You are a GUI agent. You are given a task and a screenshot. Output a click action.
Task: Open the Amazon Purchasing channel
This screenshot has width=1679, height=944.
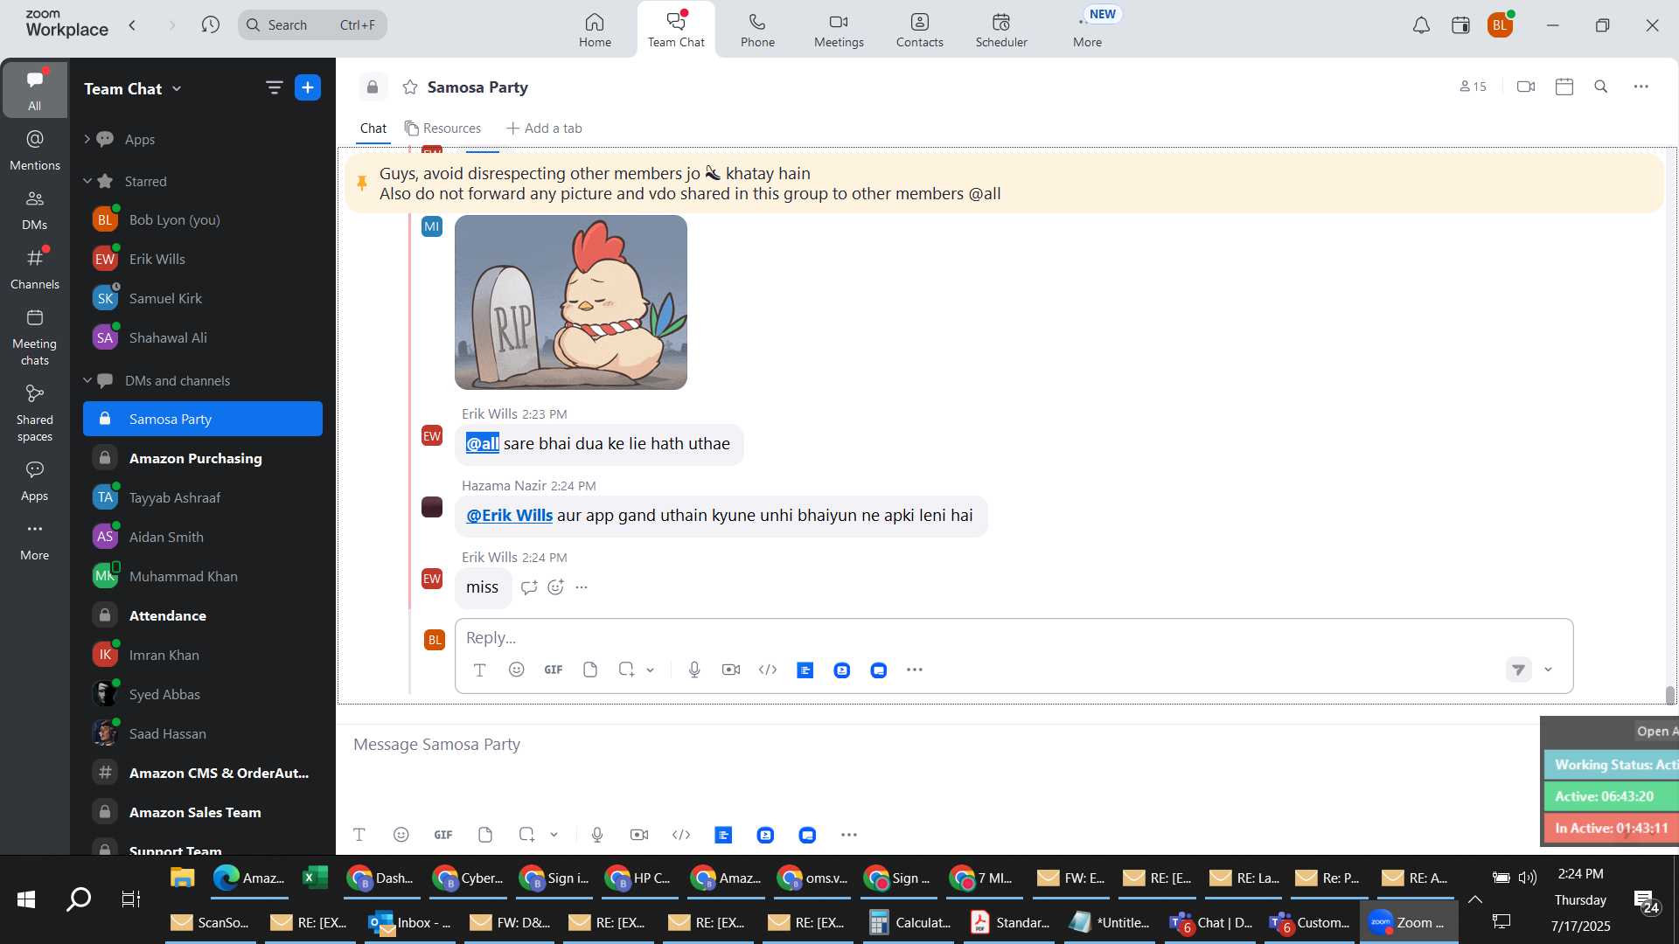203,459
